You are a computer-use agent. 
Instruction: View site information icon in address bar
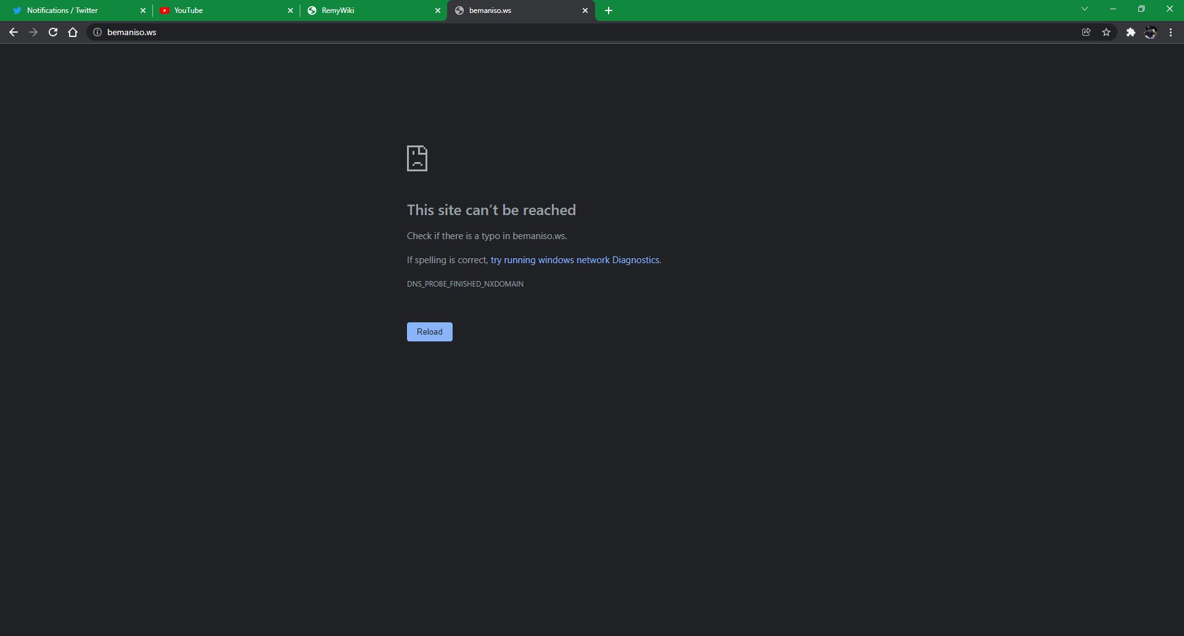[x=97, y=32]
